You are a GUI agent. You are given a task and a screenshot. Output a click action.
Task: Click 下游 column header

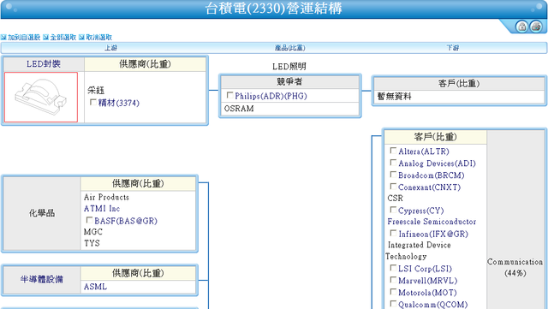pyautogui.click(x=453, y=48)
